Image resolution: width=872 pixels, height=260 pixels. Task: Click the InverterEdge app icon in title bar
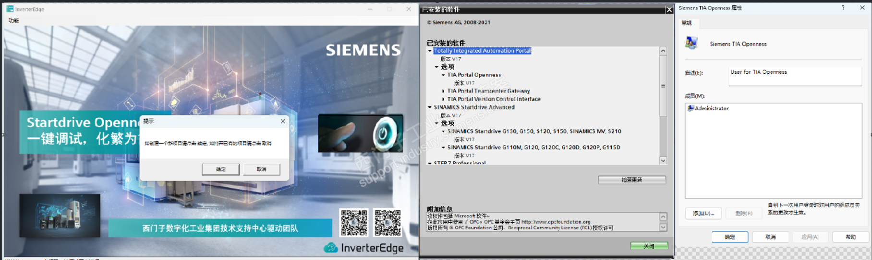(x=10, y=9)
